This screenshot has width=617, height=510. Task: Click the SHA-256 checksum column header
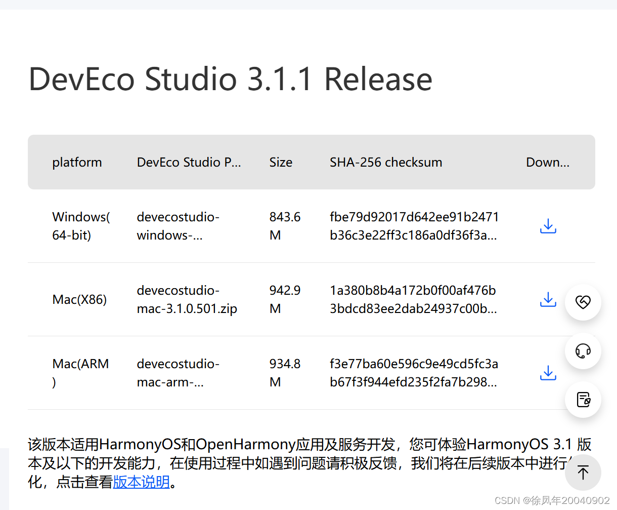pyautogui.click(x=386, y=162)
